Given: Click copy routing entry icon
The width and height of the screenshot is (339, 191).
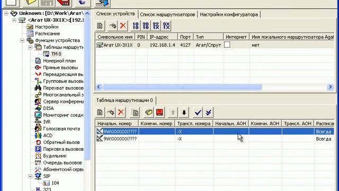Looking at the screenshot, I should pyautogui.click(x=135, y=112).
